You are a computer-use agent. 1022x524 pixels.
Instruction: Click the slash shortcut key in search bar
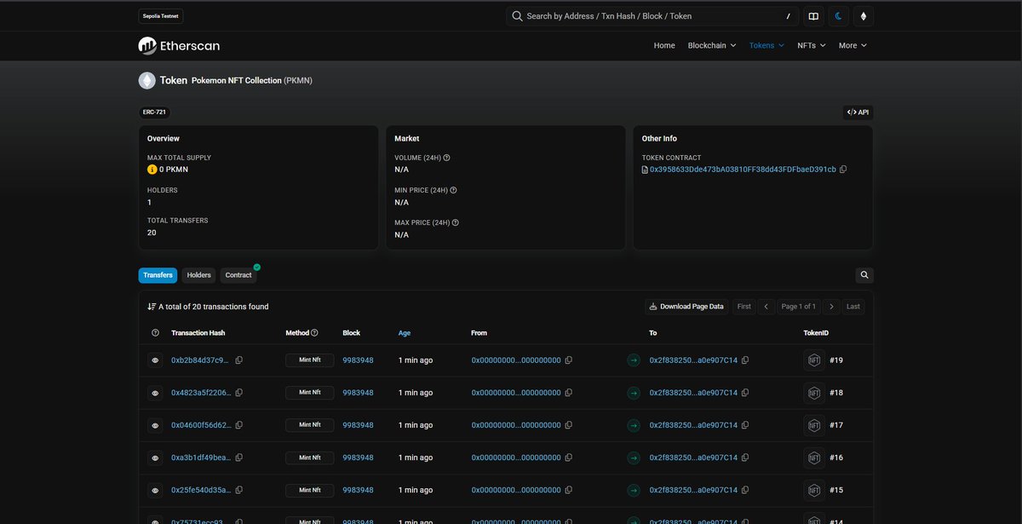pyautogui.click(x=788, y=16)
